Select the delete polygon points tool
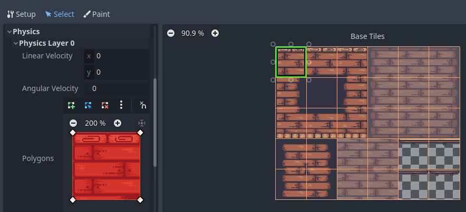This screenshot has width=466, height=212. [104, 105]
